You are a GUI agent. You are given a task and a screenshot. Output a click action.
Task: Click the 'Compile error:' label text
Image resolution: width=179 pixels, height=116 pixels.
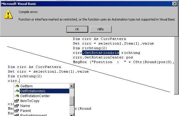point(28,12)
